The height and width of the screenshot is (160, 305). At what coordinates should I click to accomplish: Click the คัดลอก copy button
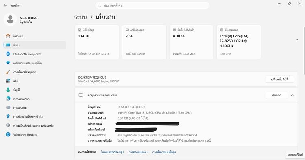pyautogui.click(x=277, y=95)
